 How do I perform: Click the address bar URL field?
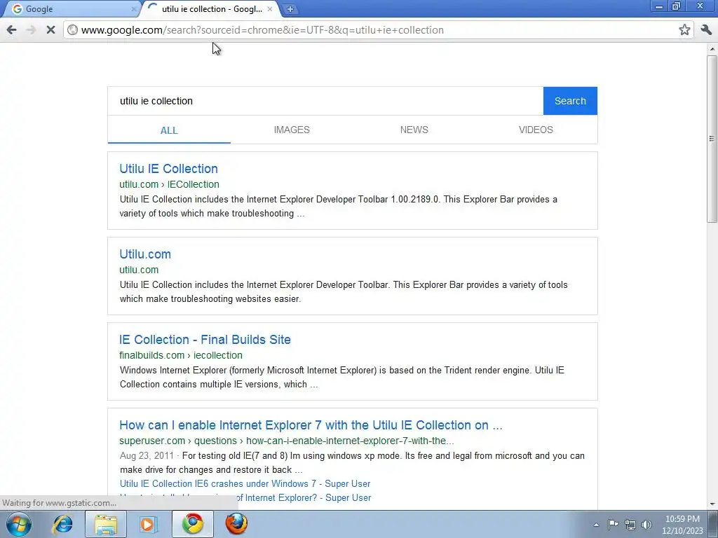377,30
